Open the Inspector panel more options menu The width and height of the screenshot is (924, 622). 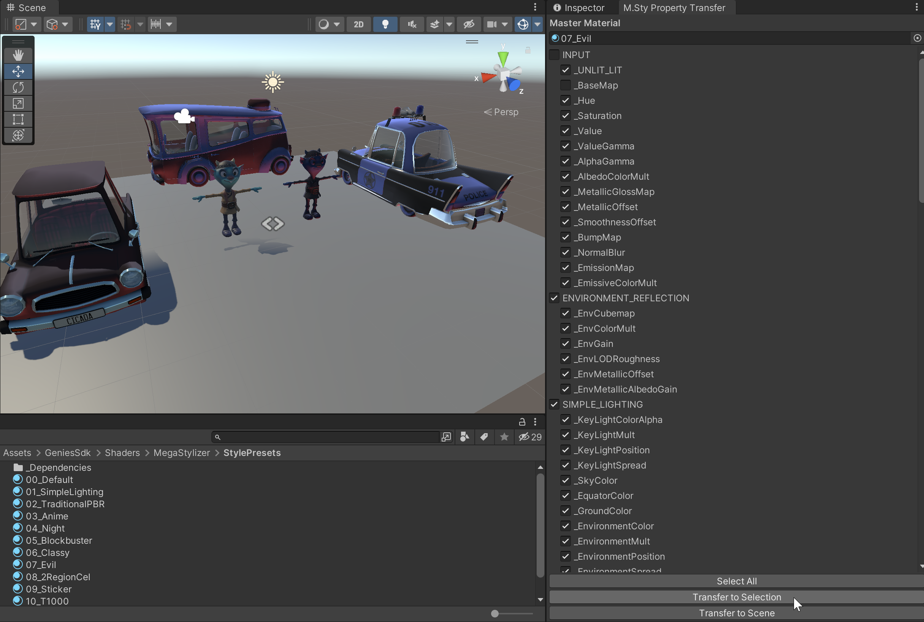(x=916, y=7)
